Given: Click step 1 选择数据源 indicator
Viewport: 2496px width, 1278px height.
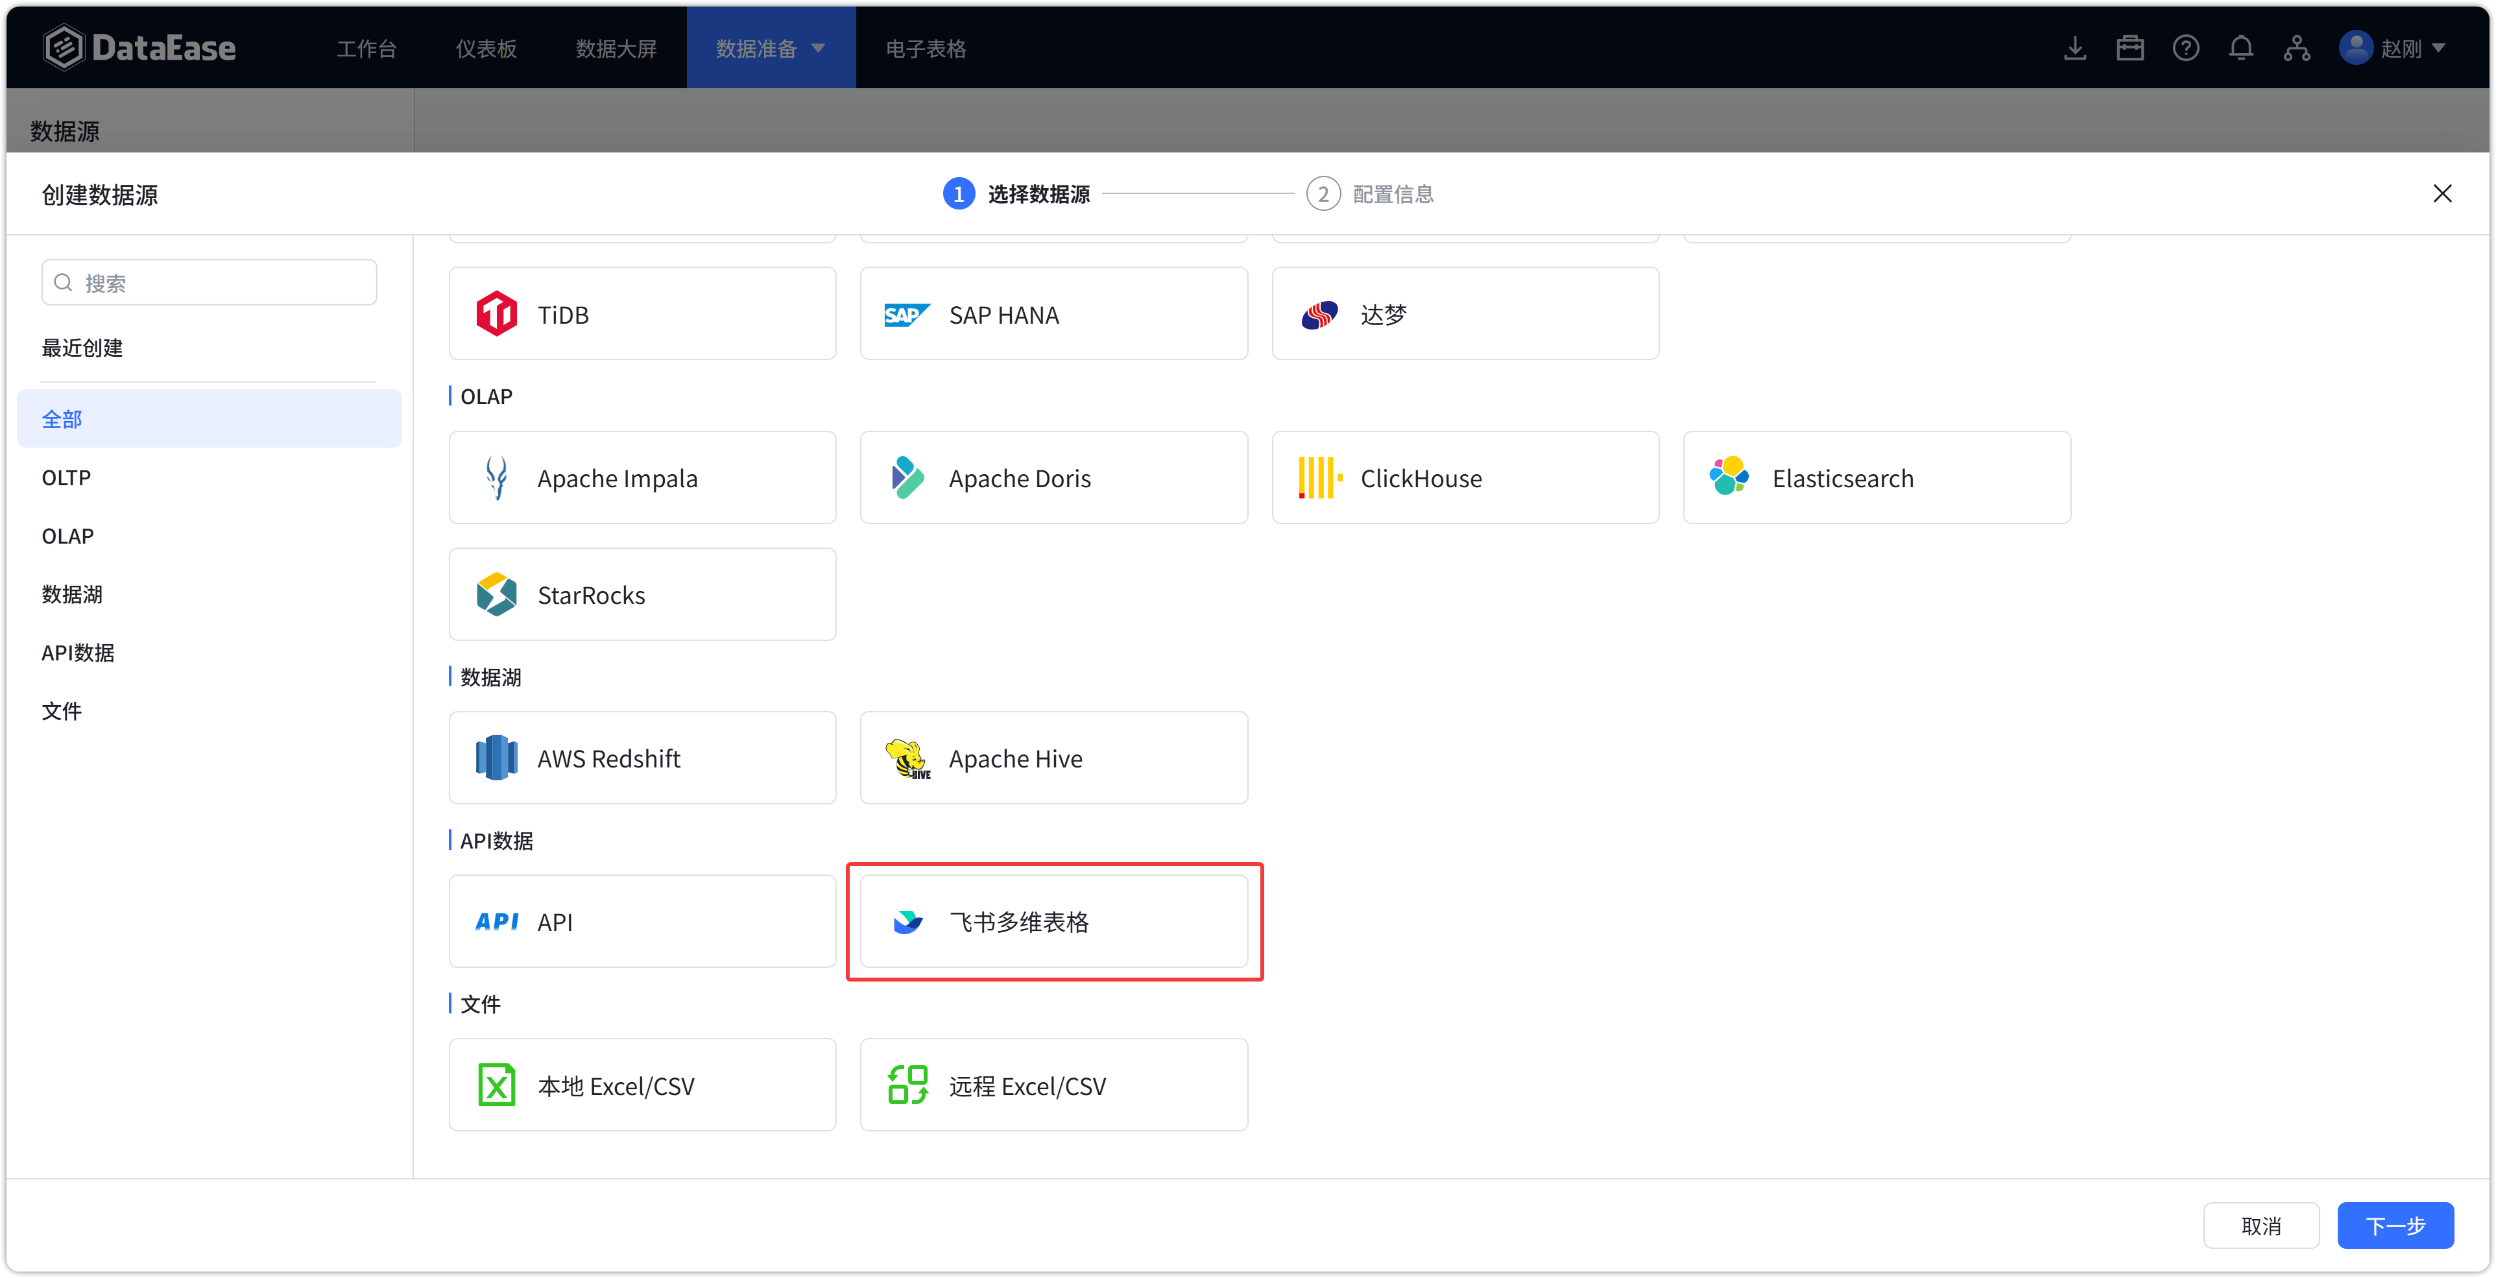Looking at the screenshot, I should [x=1015, y=194].
